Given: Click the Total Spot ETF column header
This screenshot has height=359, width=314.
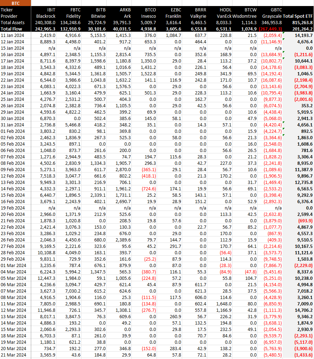Looking at the screenshot, I should coord(298,16).
